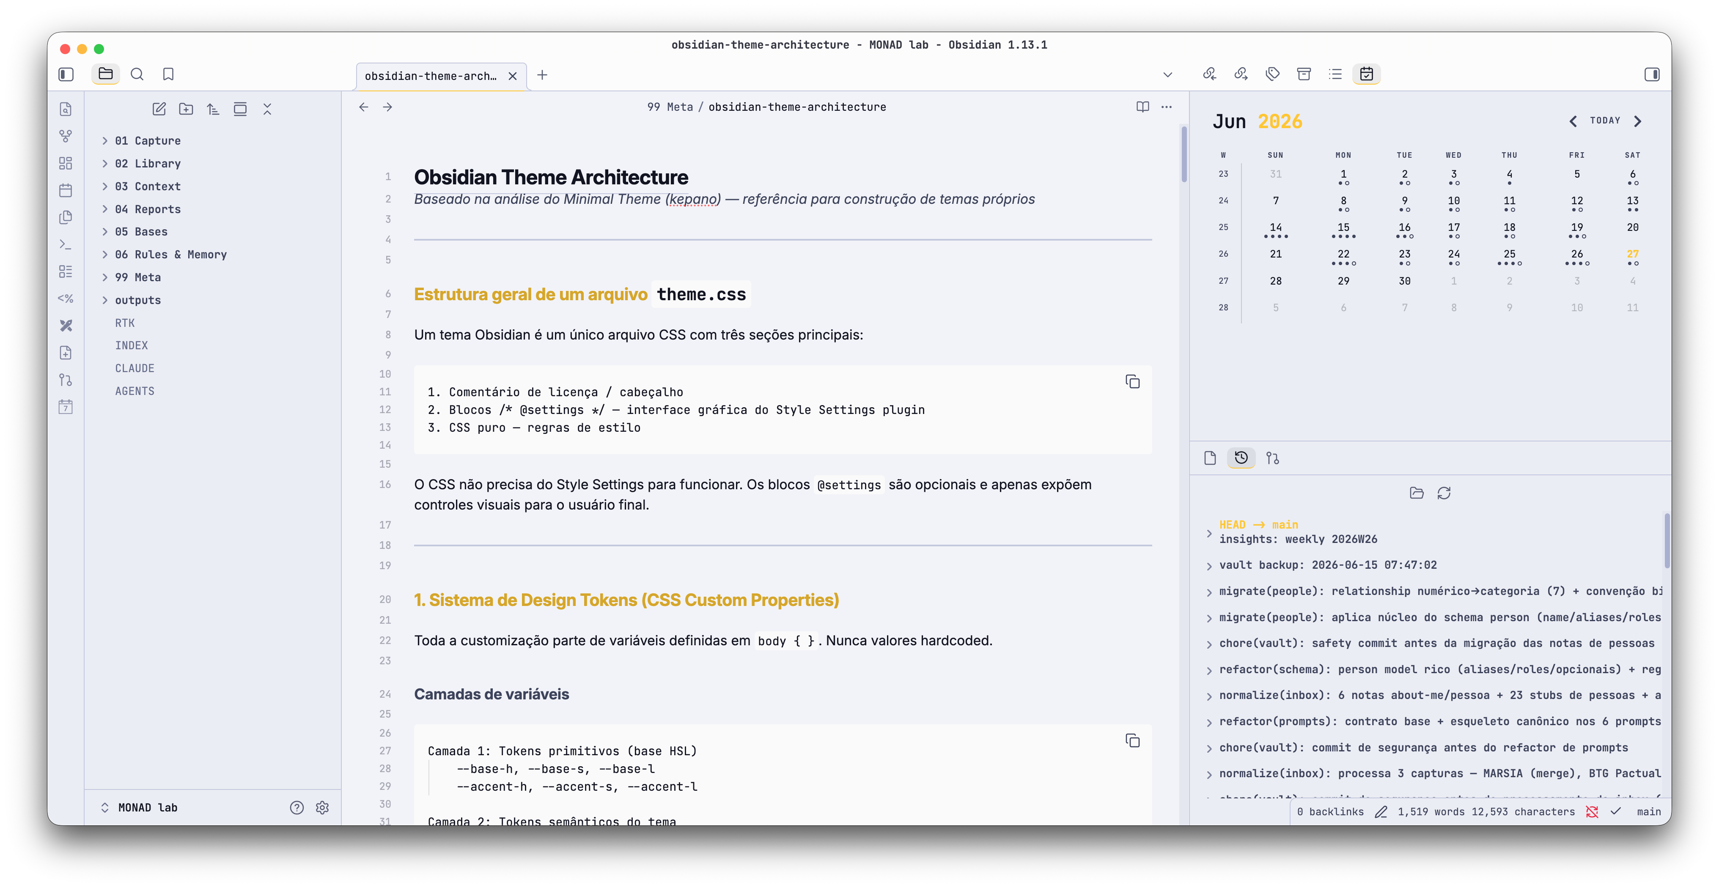Expand the insights: weekly 2026W26 commit
Image resolution: width=1719 pixels, height=888 pixels.
(1209, 534)
